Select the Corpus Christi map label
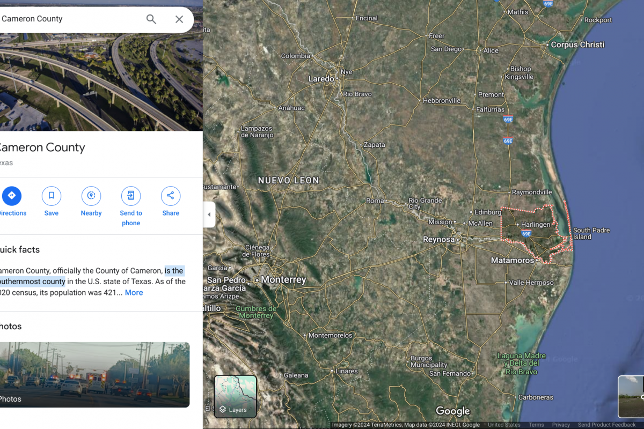This screenshot has width=644, height=429. click(577, 45)
